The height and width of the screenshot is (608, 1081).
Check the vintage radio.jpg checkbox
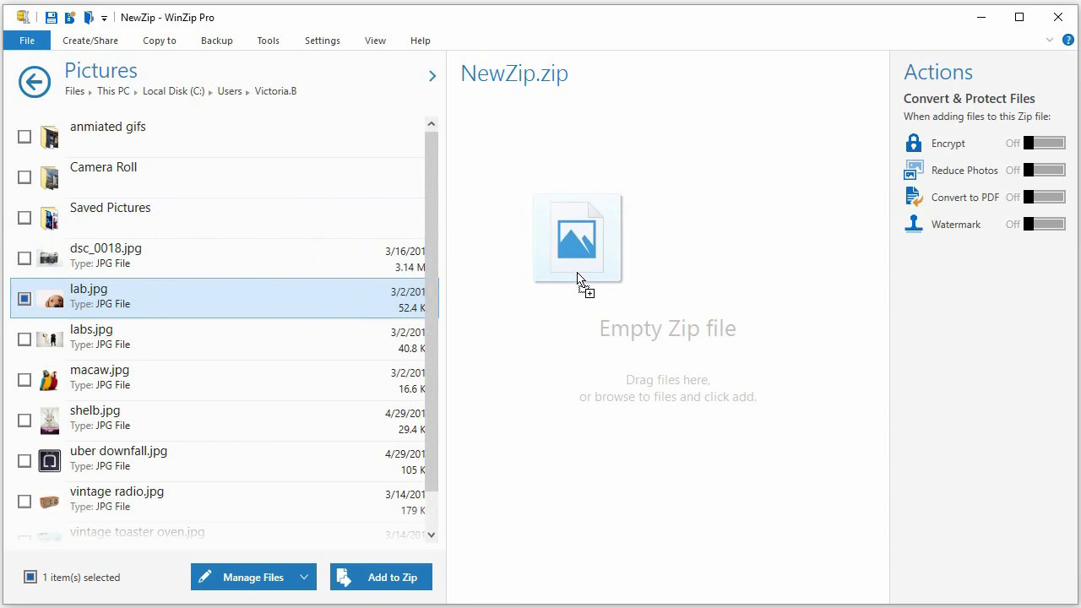tap(24, 502)
